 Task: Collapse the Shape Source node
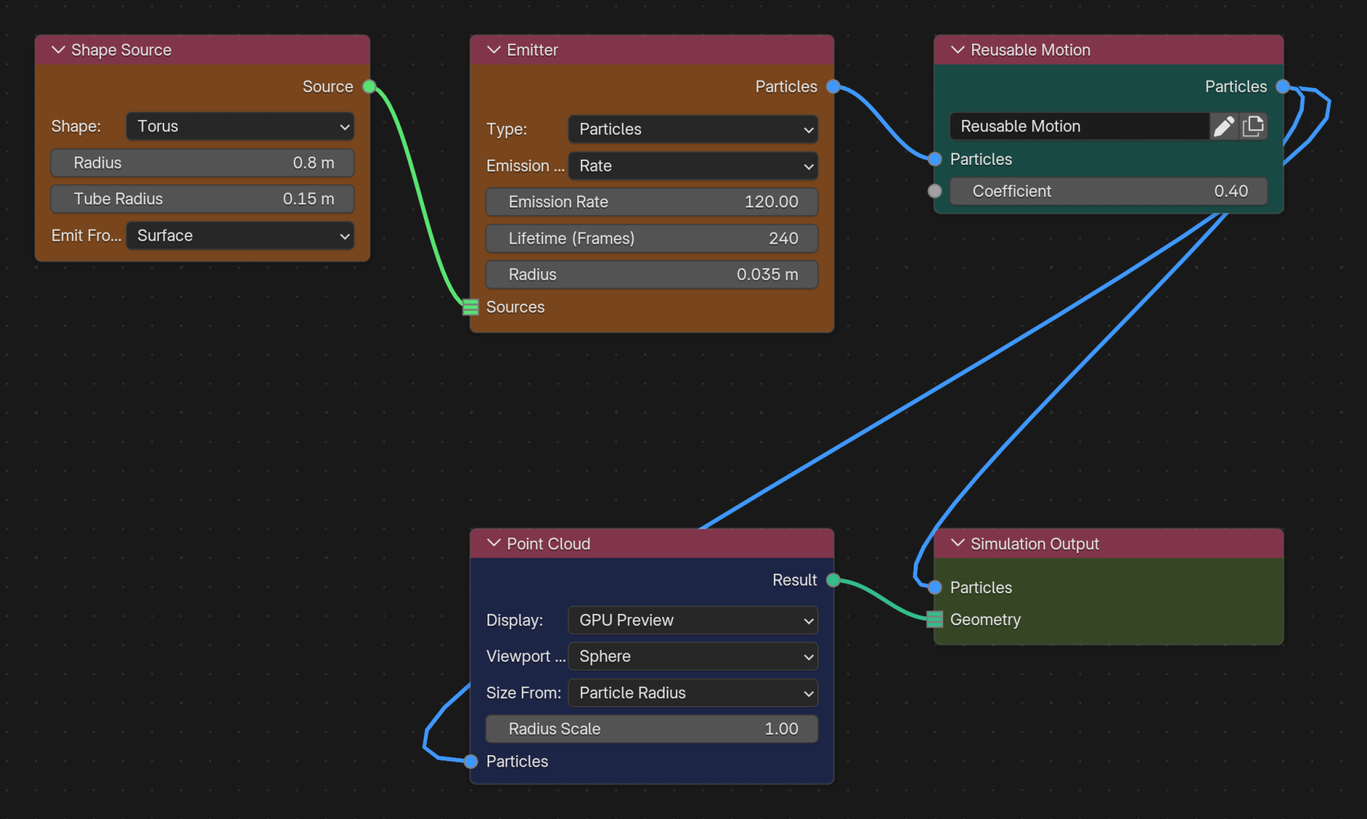58,50
